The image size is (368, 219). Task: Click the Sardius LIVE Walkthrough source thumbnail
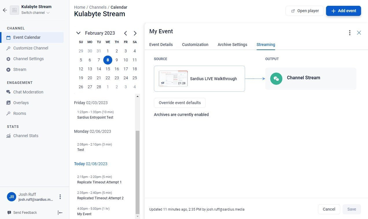point(173,79)
